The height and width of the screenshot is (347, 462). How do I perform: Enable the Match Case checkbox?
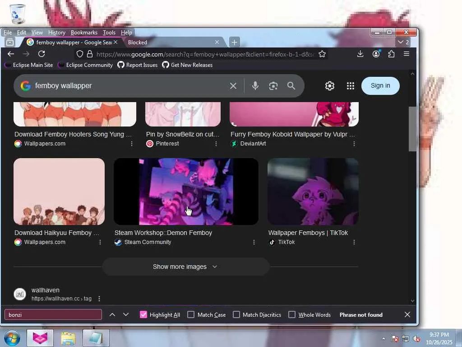click(191, 315)
